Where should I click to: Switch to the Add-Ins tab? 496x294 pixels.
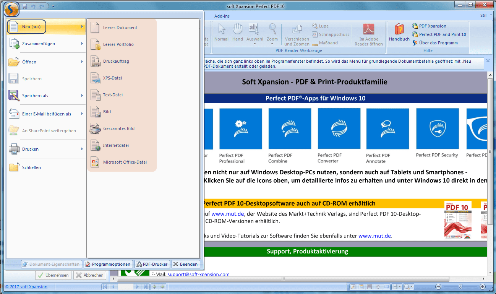pyautogui.click(x=222, y=16)
